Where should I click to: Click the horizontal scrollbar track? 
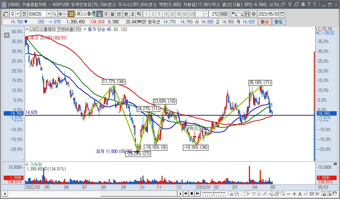click(x=92, y=194)
